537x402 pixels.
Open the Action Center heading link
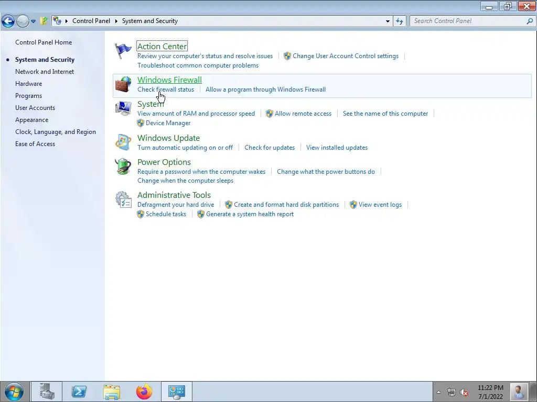tap(162, 46)
